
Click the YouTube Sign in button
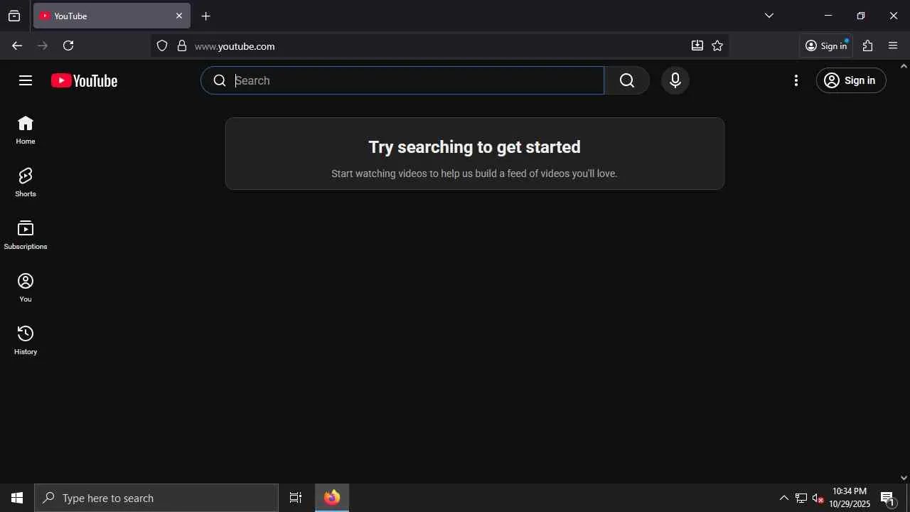click(851, 80)
